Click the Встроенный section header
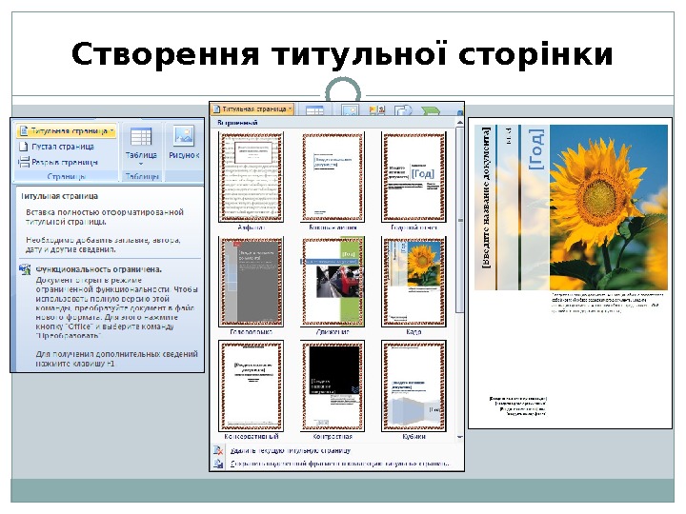686x514 pixels. click(237, 123)
